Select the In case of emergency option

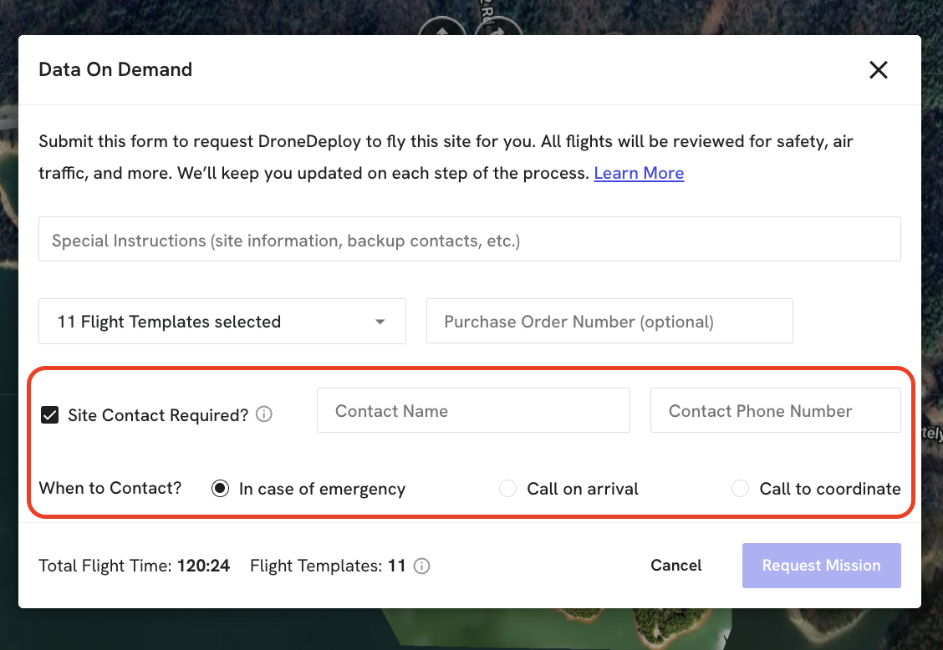(220, 489)
